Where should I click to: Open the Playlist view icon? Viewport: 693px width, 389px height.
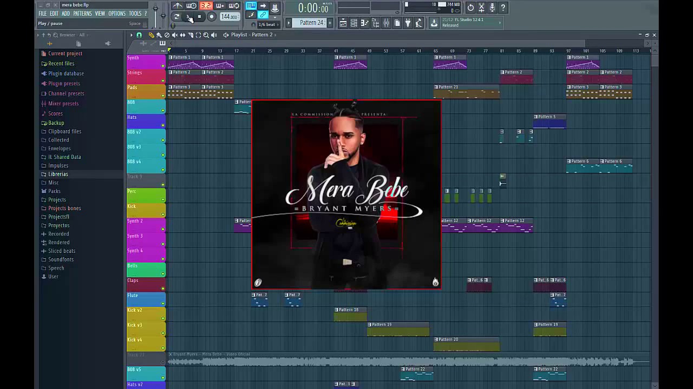point(343,23)
